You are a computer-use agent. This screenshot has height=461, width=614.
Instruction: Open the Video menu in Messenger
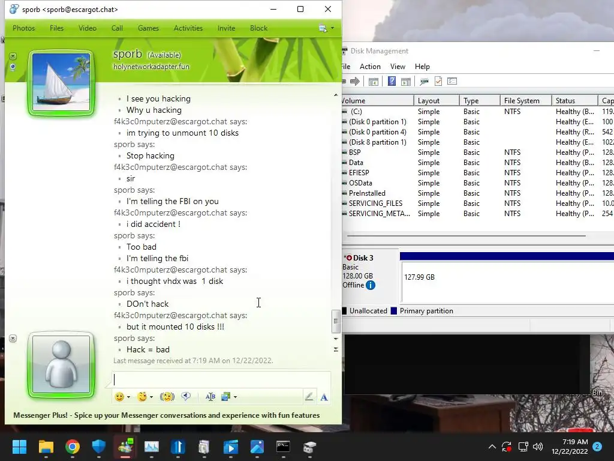pyautogui.click(x=88, y=28)
